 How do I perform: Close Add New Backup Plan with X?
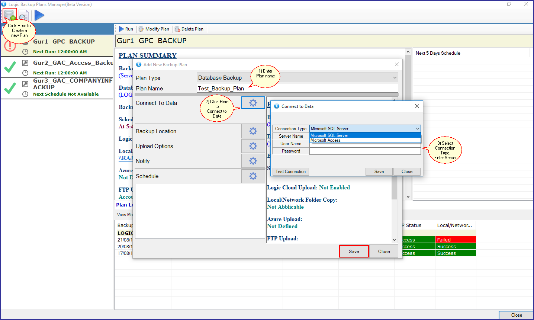pos(397,64)
